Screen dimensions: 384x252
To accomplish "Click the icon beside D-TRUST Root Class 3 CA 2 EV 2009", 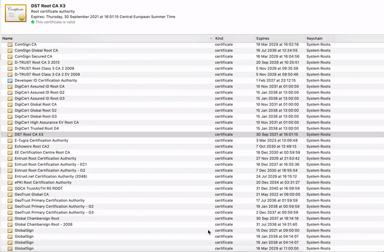I will [10, 74].
